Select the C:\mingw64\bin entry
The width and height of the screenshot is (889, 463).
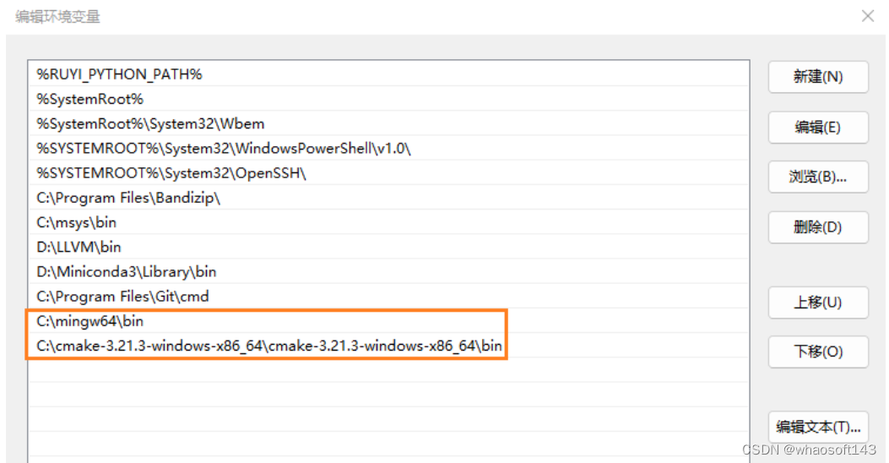pyautogui.click(x=388, y=321)
